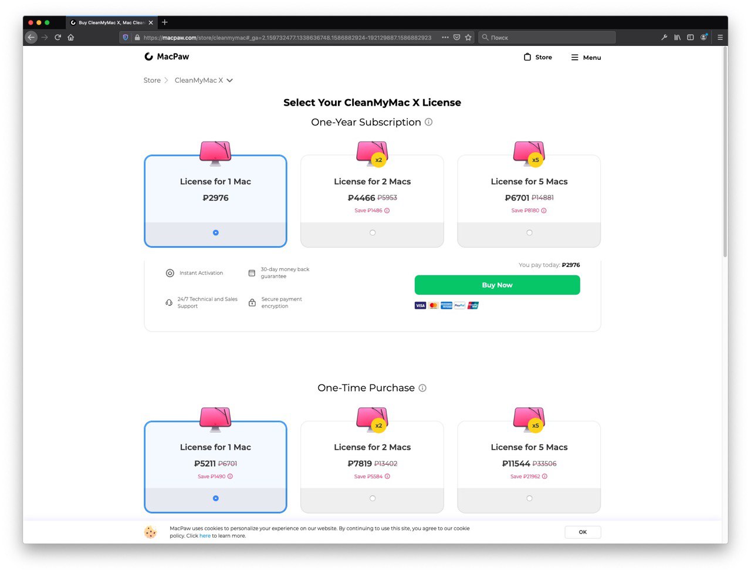This screenshot has width=751, height=574.
Task: Show info about One-Time Purchase
Action: (x=422, y=388)
